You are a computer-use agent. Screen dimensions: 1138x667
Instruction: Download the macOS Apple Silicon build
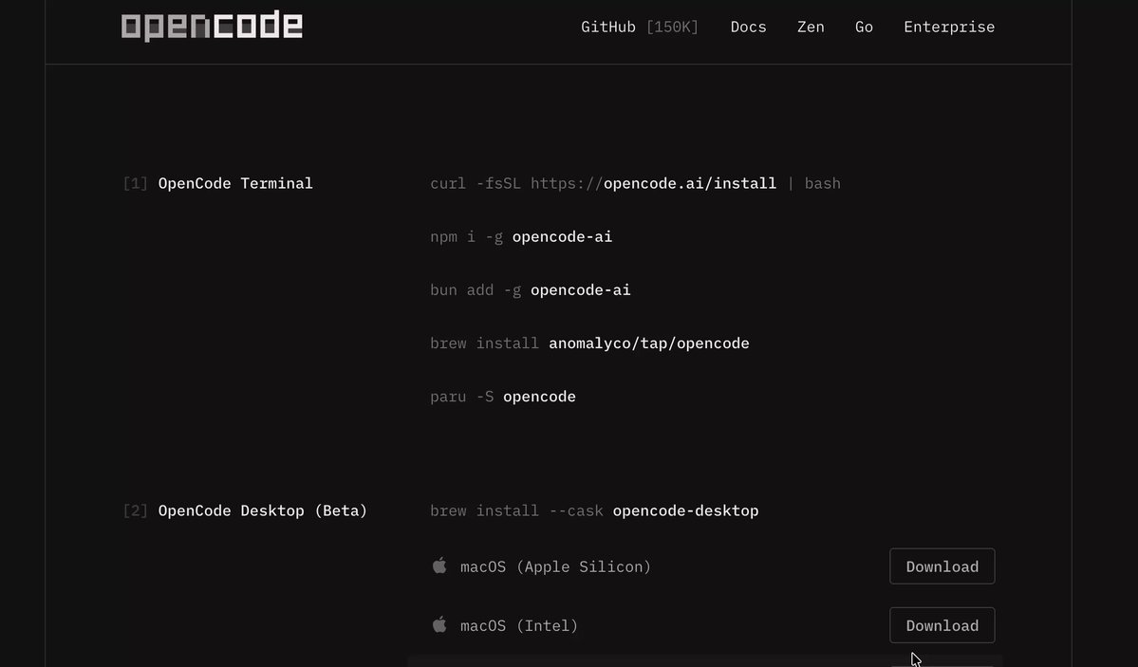pos(942,566)
